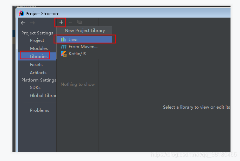240x161 pixels.
Task: Choose From Maven... menu entry
Action: coord(84,47)
